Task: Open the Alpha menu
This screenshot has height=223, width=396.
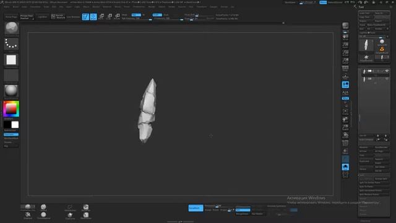Action: [x=6, y=7]
